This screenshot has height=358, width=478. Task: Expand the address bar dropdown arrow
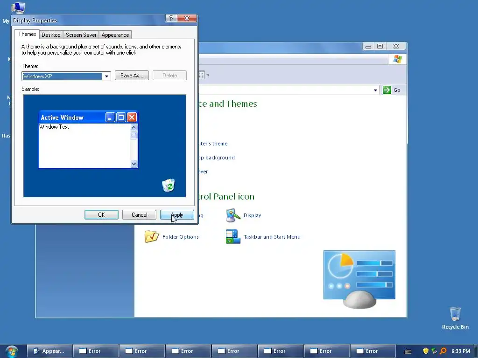click(375, 90)
